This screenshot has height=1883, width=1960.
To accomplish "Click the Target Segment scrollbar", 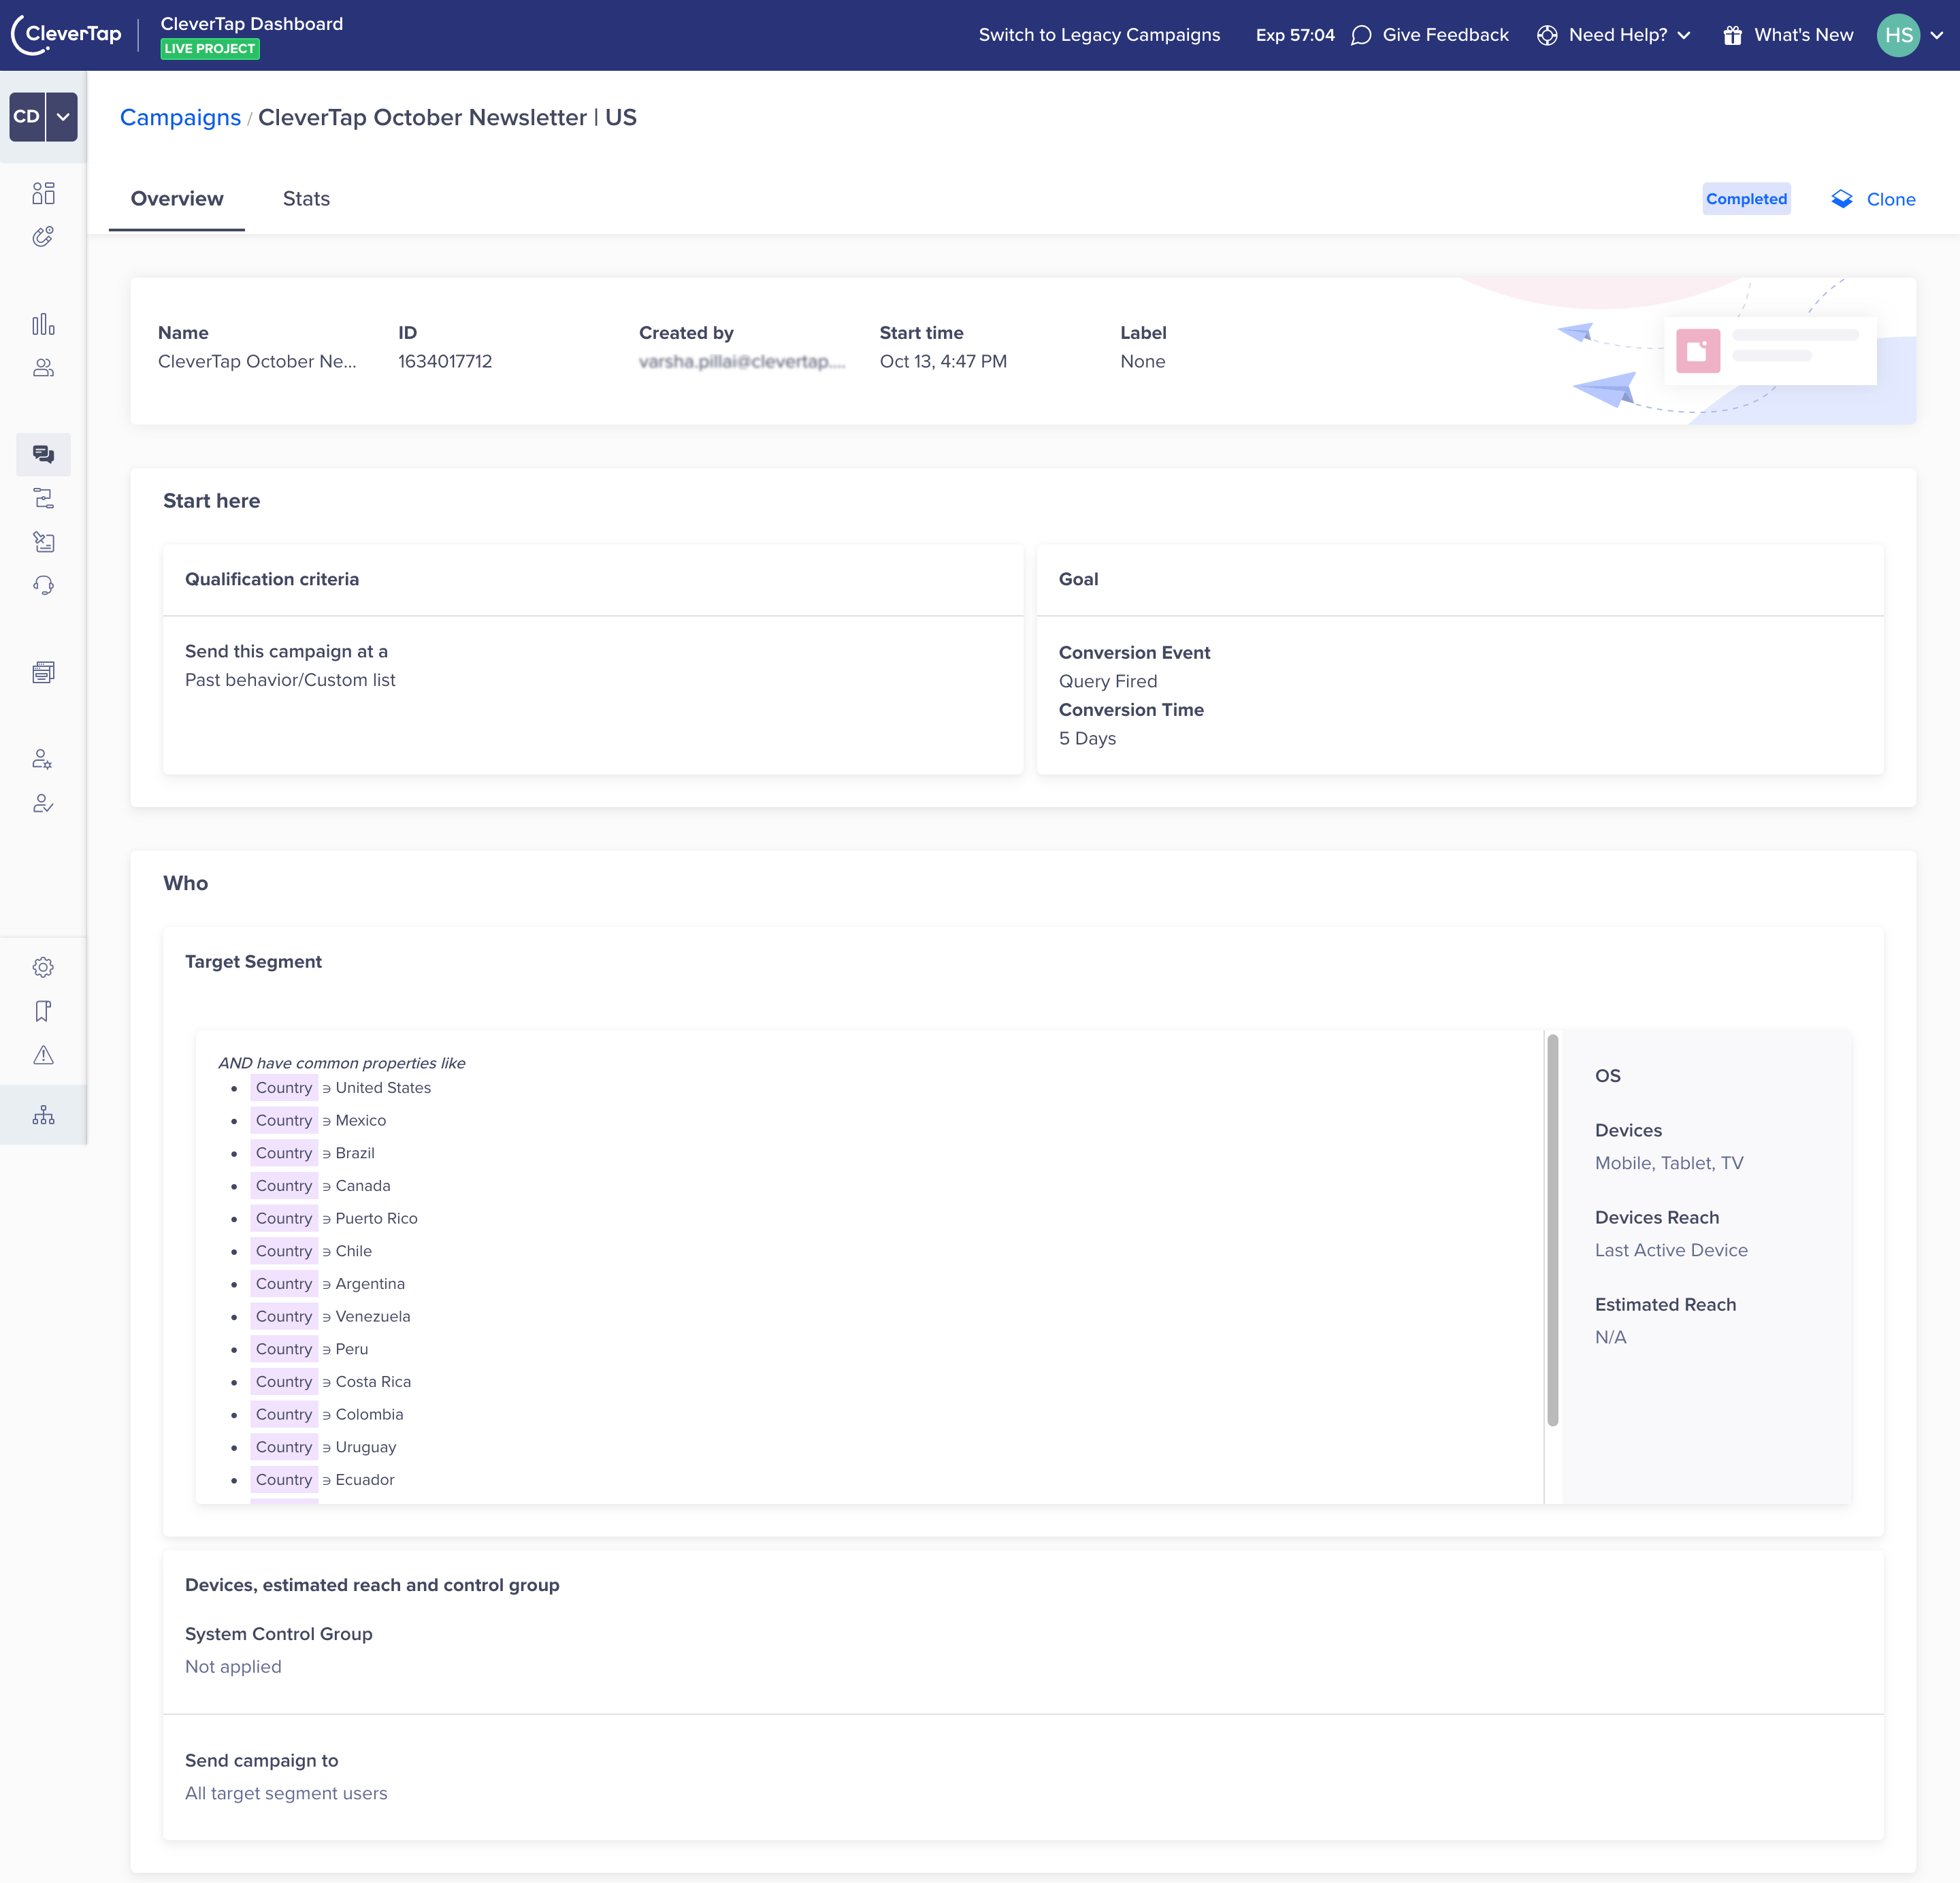I will pyautogui.click(x=1552, y=1230).
